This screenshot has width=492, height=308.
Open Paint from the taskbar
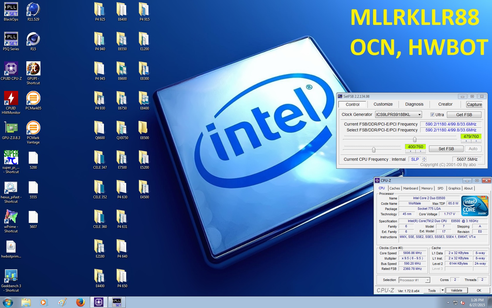click(62, 302)
